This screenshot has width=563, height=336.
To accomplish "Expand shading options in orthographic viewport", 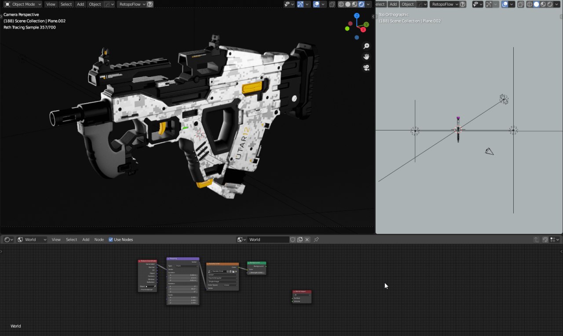I will pos(557,4).
